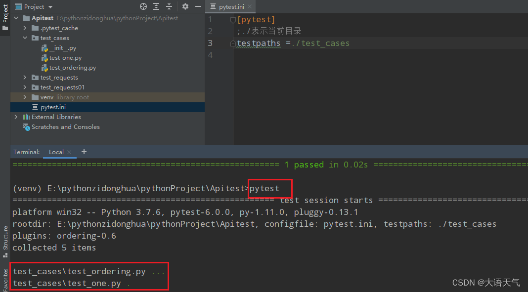Screen dimensions: 528x292
Task: Expand the venv library root folder
Action: 25,97
